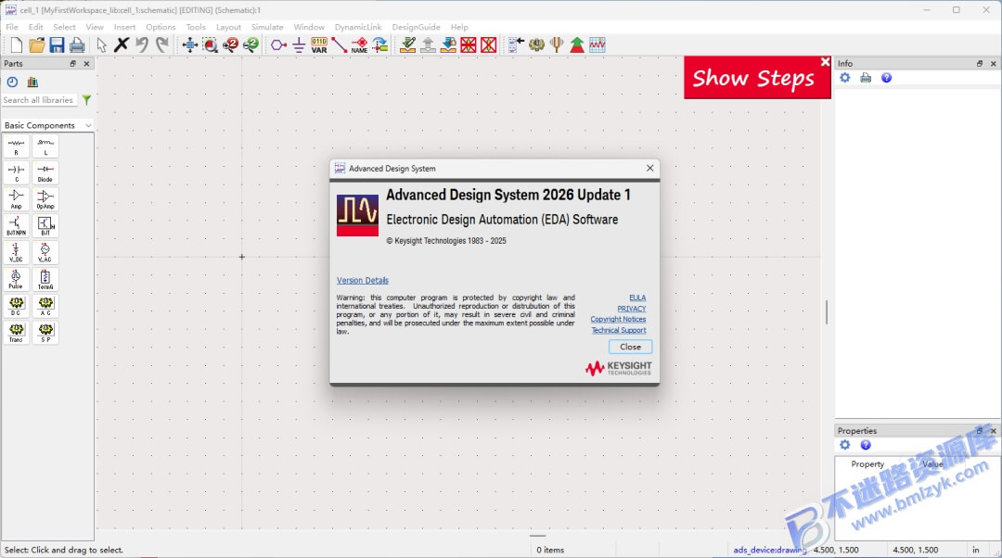Viewport: 1002px width, 558px height.
Task: Open the Insert menu
Action: pyautogui.click(x=124, y=27)
